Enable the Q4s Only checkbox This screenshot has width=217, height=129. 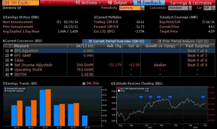[84, 83]
